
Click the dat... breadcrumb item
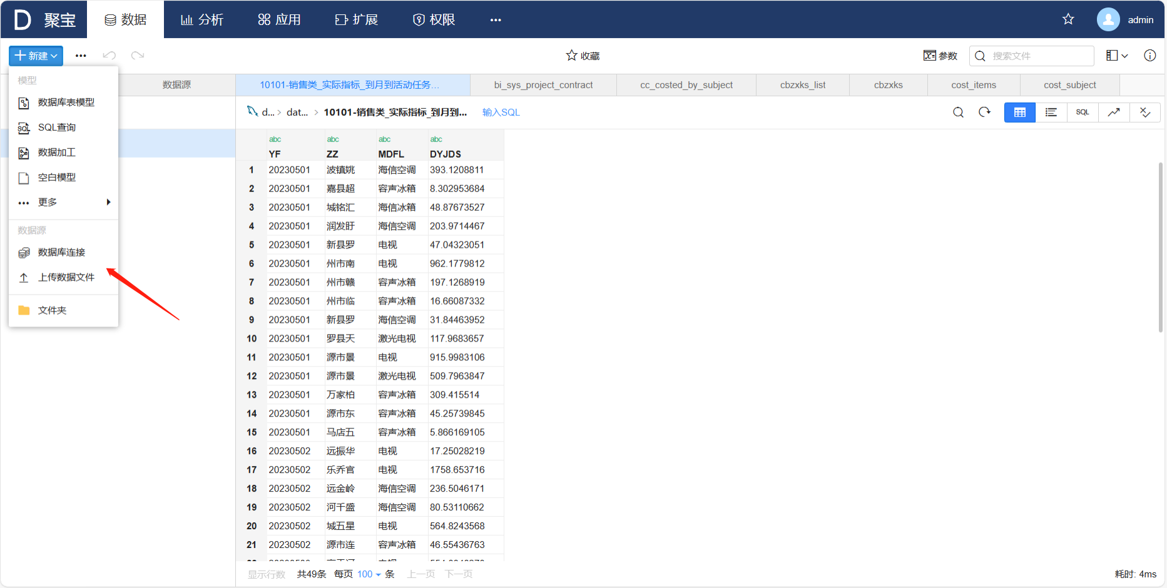click(x=297, y=112)
